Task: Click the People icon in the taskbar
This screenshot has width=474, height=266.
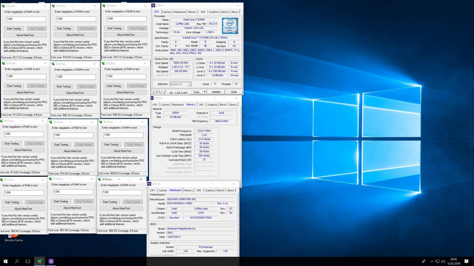Action: [x=424, y=261]
